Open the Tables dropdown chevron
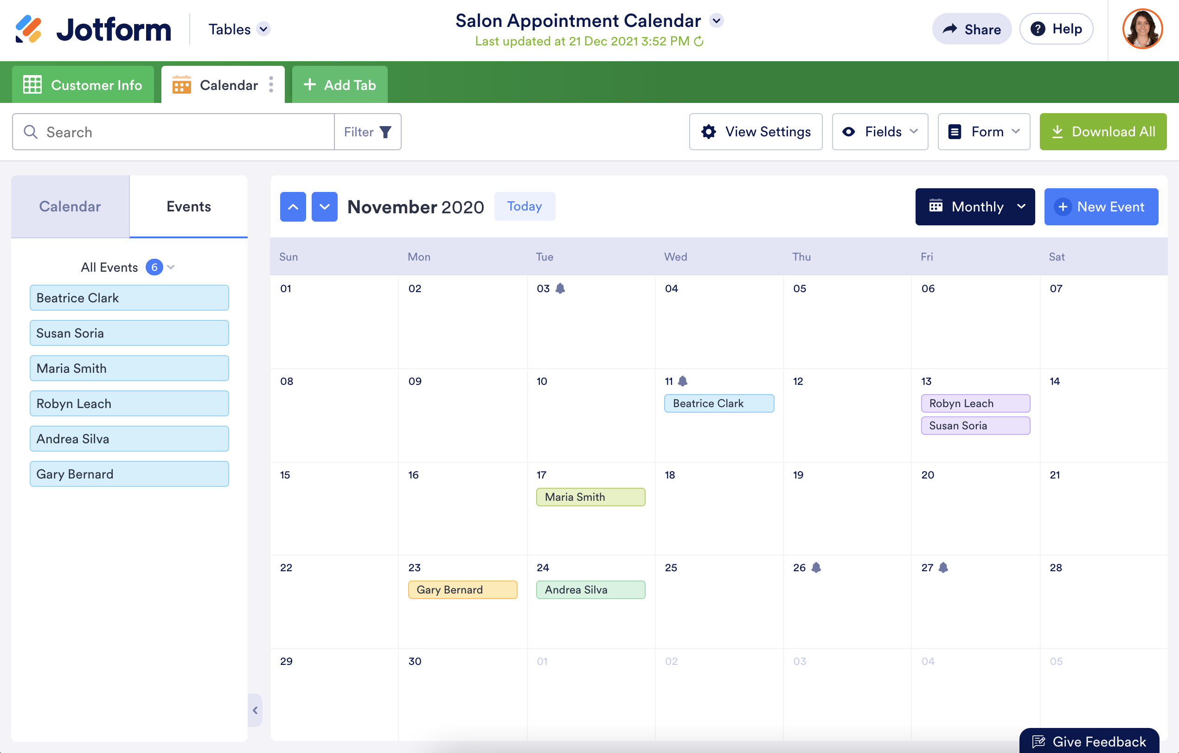Screen dimensions: 1179x753 click(x=263, y=29)
